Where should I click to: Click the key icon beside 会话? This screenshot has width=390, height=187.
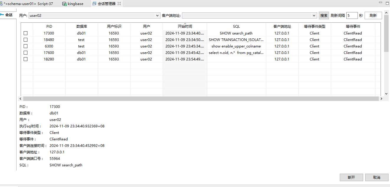(2, 15)
